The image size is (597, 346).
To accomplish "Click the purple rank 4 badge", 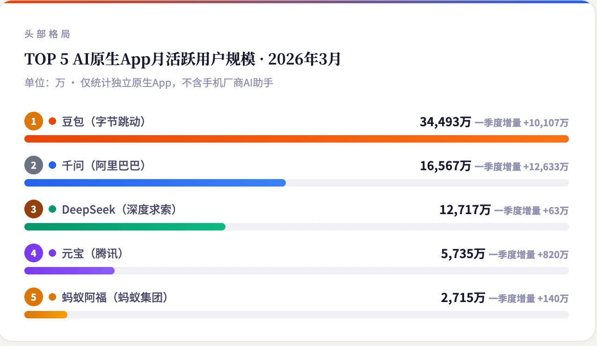I will coord(34,253).
